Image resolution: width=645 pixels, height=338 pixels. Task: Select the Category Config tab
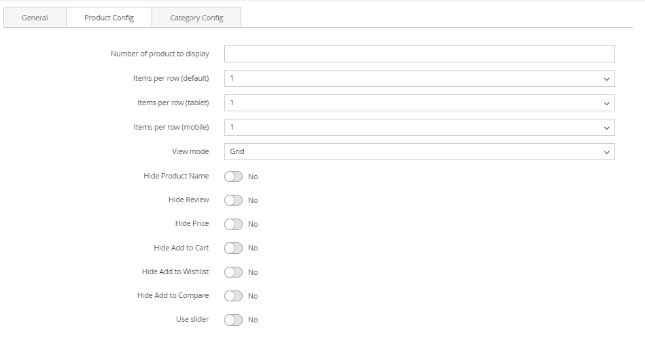[x=196, y=18]
